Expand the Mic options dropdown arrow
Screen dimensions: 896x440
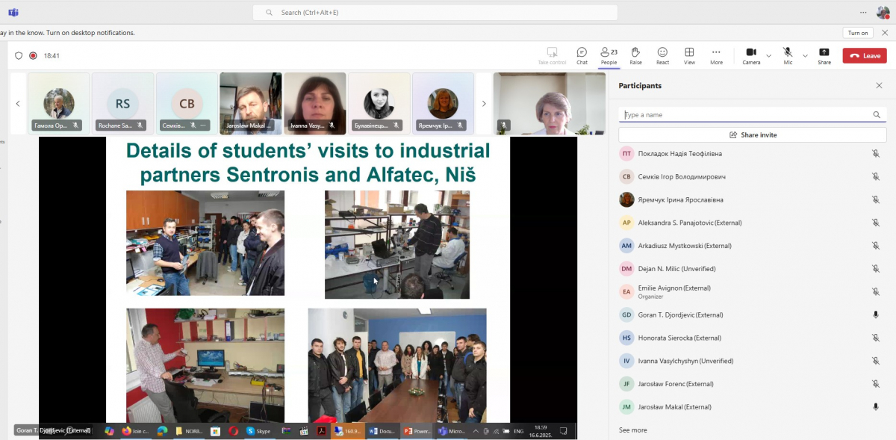click(x=805, y=56)
